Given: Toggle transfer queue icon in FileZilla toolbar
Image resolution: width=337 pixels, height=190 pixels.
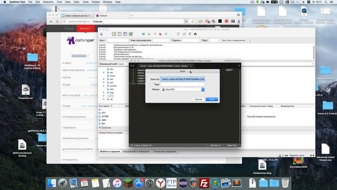Looking at the screenshot, I should tap(131, 34).
